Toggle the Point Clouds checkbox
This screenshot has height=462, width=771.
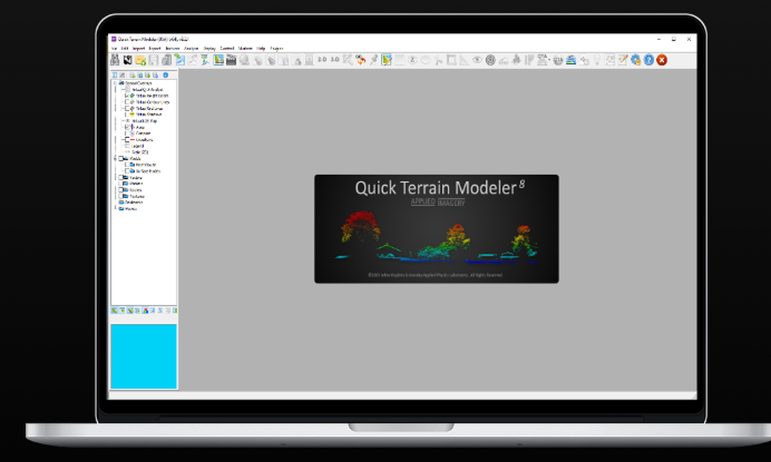pos(127,165)
